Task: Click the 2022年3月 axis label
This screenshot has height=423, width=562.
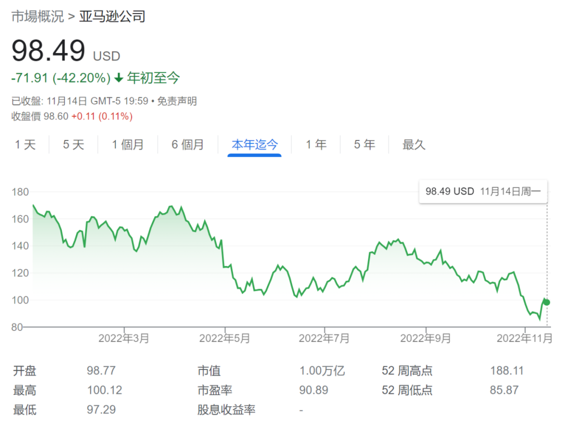Action: pyautogui.click(x=124, y=338)
